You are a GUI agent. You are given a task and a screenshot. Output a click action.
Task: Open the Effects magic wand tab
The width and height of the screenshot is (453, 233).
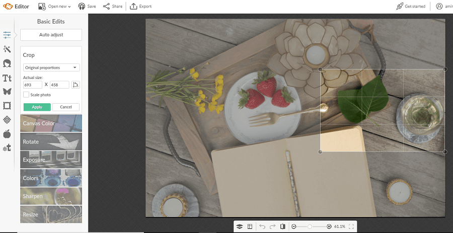pos(7,49)
